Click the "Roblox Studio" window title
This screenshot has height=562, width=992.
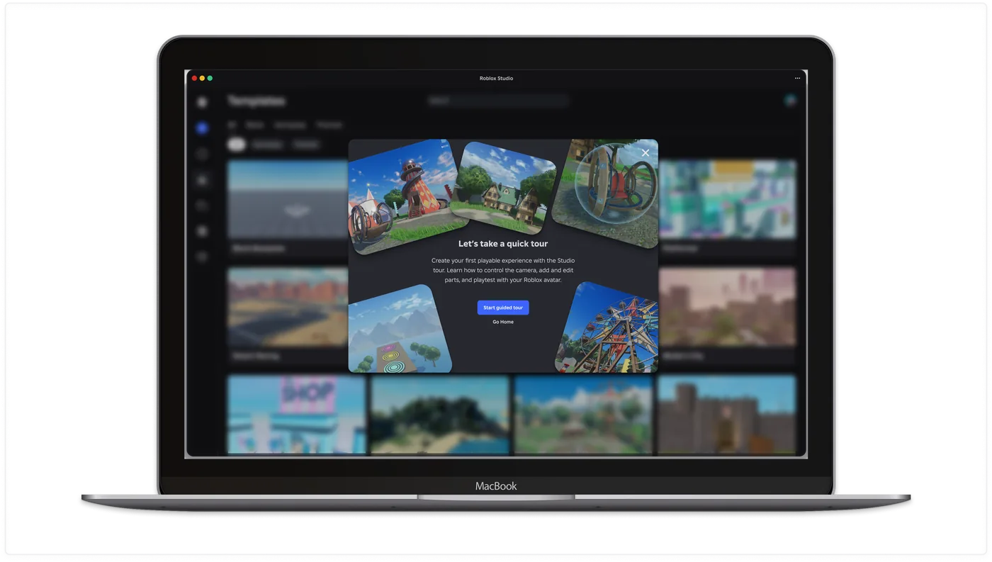tap(496, 78)
